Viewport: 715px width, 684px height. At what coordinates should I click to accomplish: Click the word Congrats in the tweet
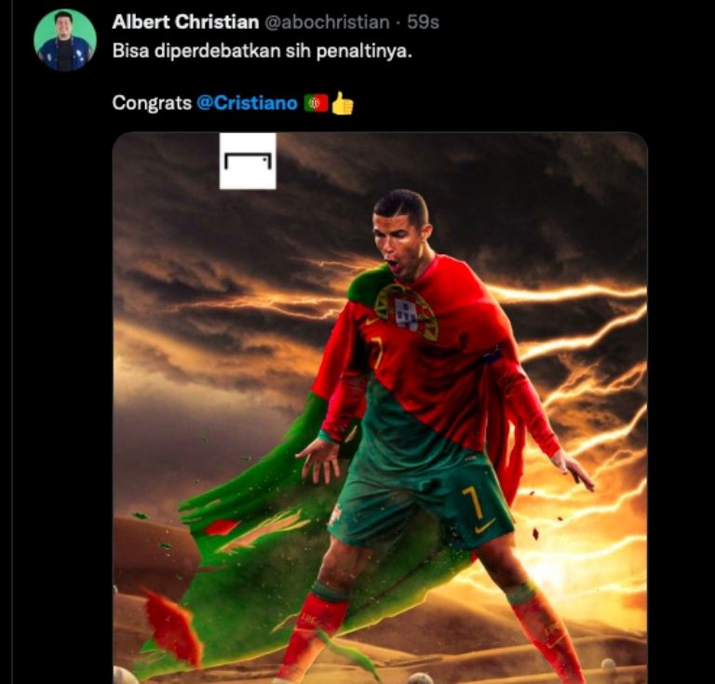152,103
